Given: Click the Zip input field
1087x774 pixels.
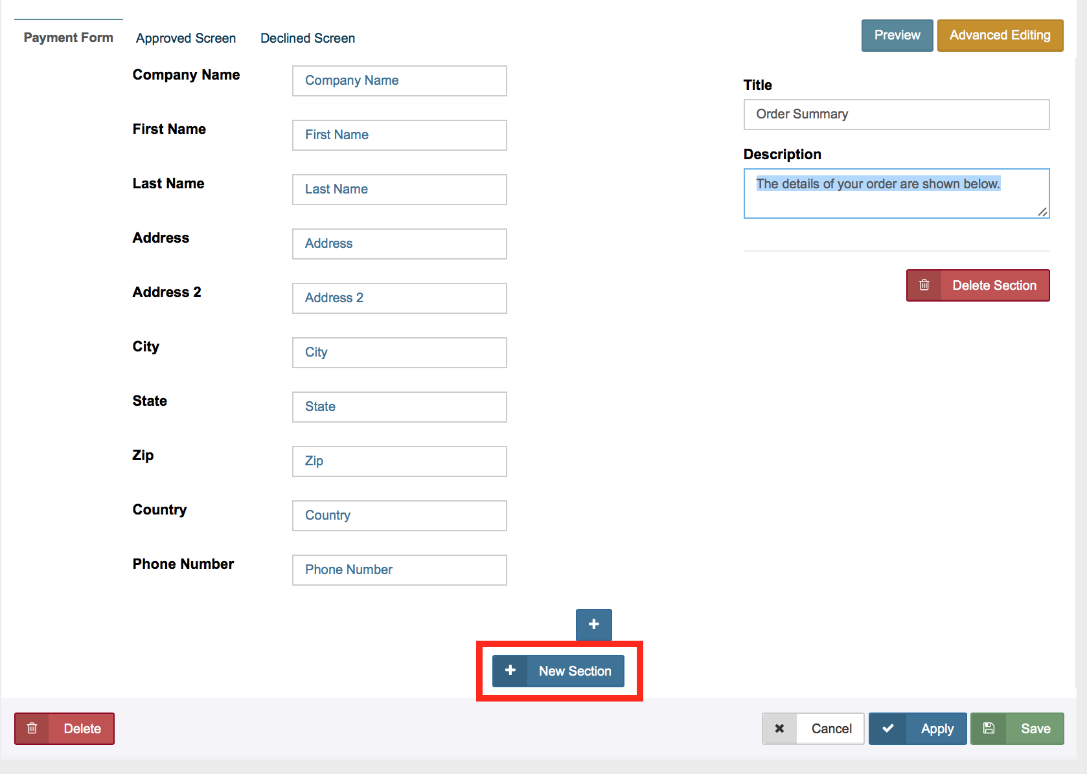Looking at the screenshot, I should (x=399, y=461).
